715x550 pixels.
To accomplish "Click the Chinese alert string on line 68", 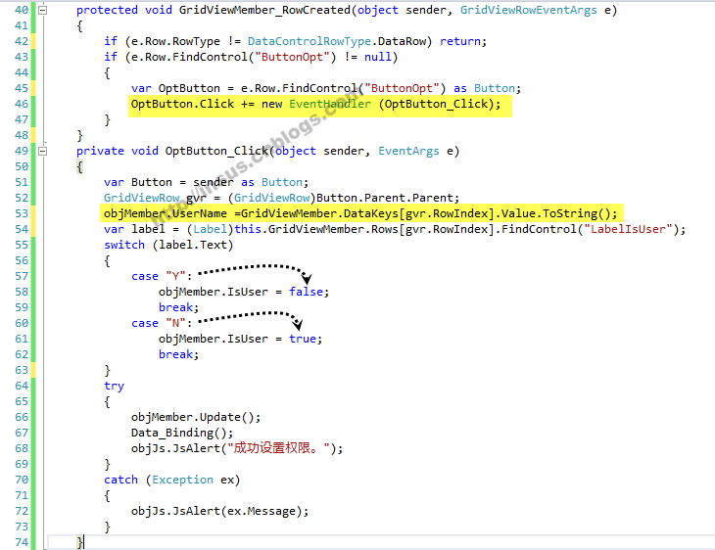I will tap(278, 448).
